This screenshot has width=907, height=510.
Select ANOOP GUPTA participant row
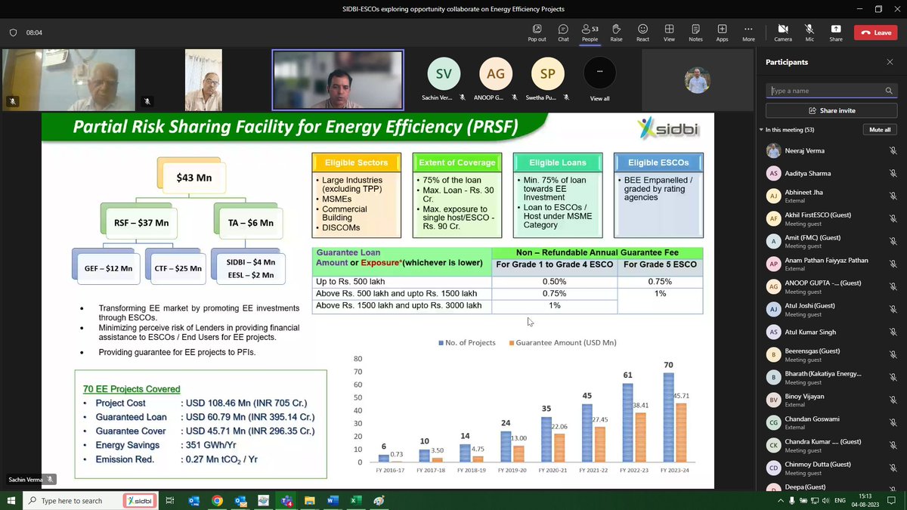tap(831, 287)
